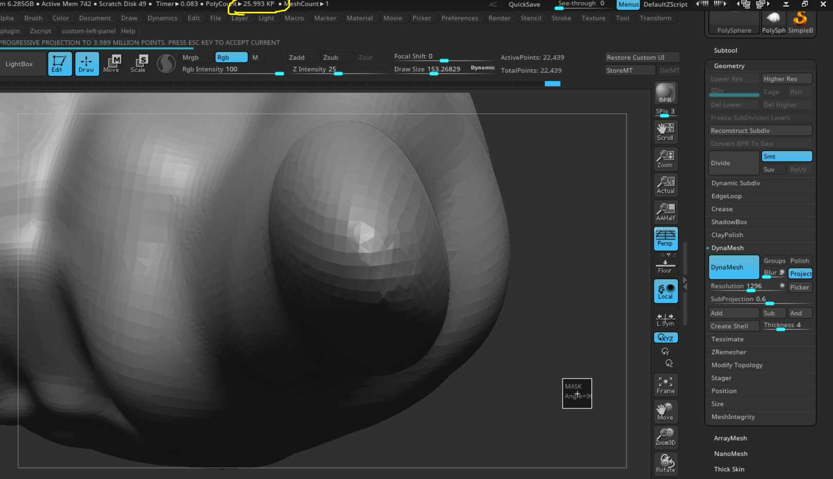833x479 pixels.
Task: Toggle the Smt option beside Divide
Action: (787, 156)
